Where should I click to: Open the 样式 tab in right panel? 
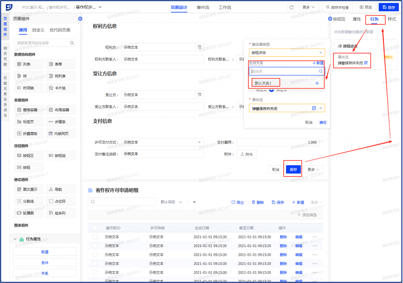tap(392, 19)
